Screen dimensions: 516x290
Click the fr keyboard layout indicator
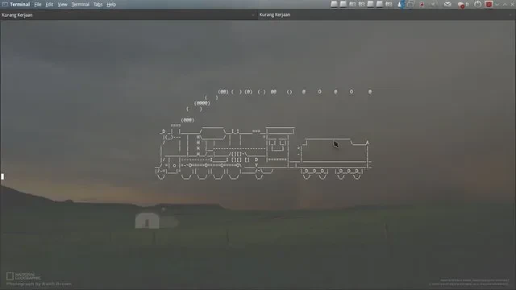click(x=468, y=4)
